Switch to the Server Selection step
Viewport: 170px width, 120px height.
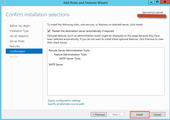coord(19,36)
